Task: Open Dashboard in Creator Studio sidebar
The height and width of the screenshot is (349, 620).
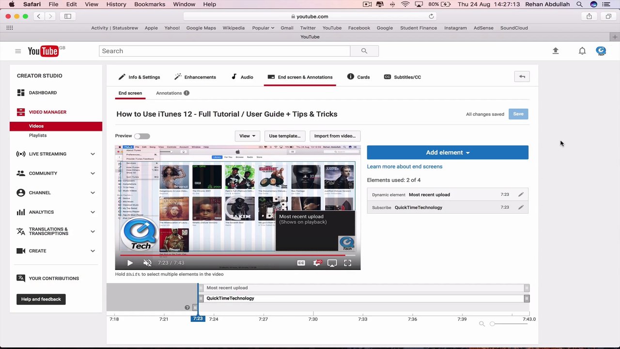Action: (x=43, y=93)
